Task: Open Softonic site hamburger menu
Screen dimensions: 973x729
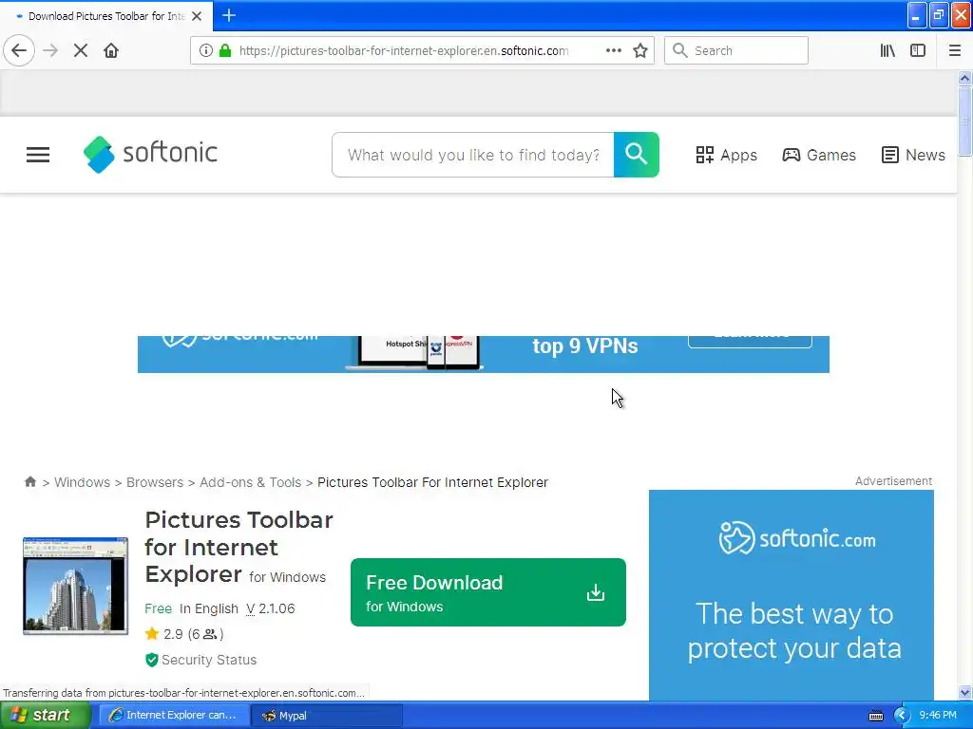Action: click(38, 155)
